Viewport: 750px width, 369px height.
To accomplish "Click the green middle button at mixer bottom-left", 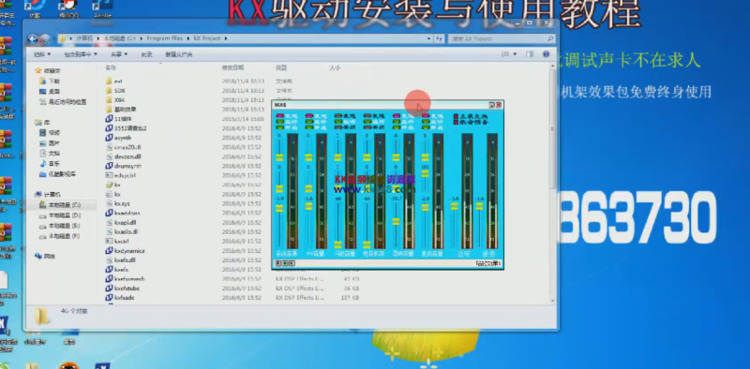I will pos(285,263).
